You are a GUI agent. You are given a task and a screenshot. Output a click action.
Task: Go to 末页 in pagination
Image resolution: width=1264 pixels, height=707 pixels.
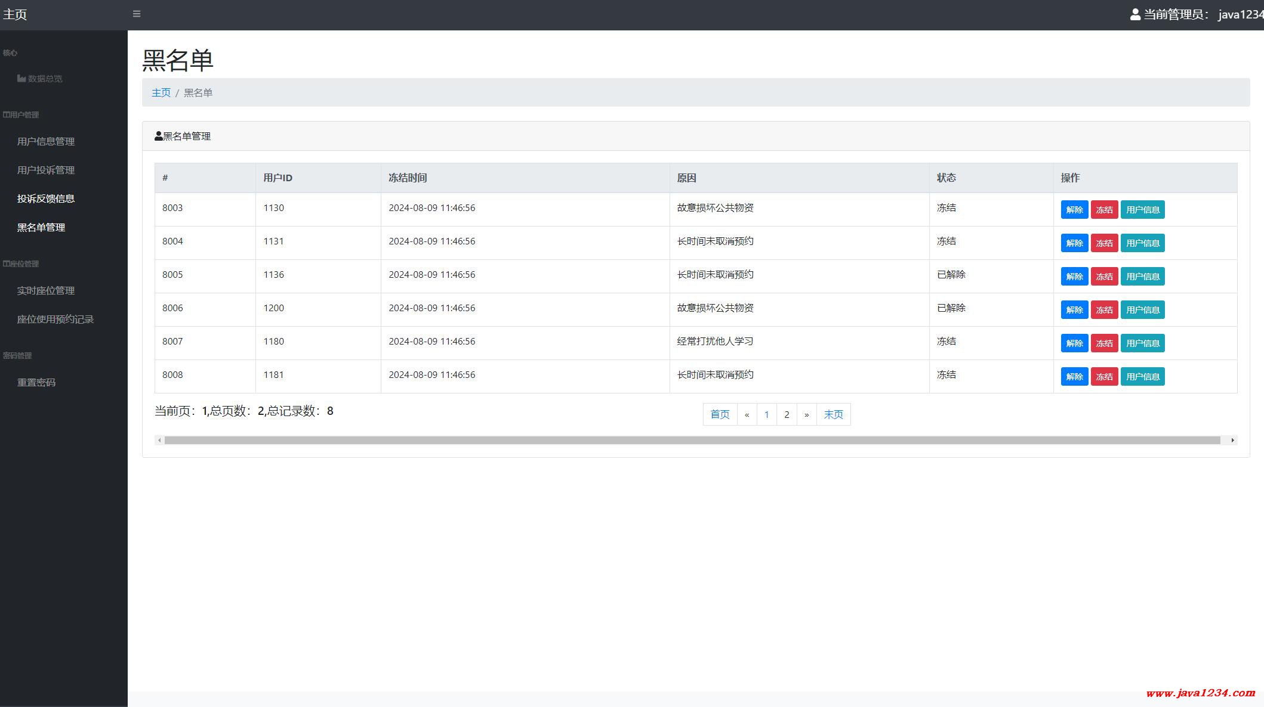pyautogui.click(x=833, y=414)
